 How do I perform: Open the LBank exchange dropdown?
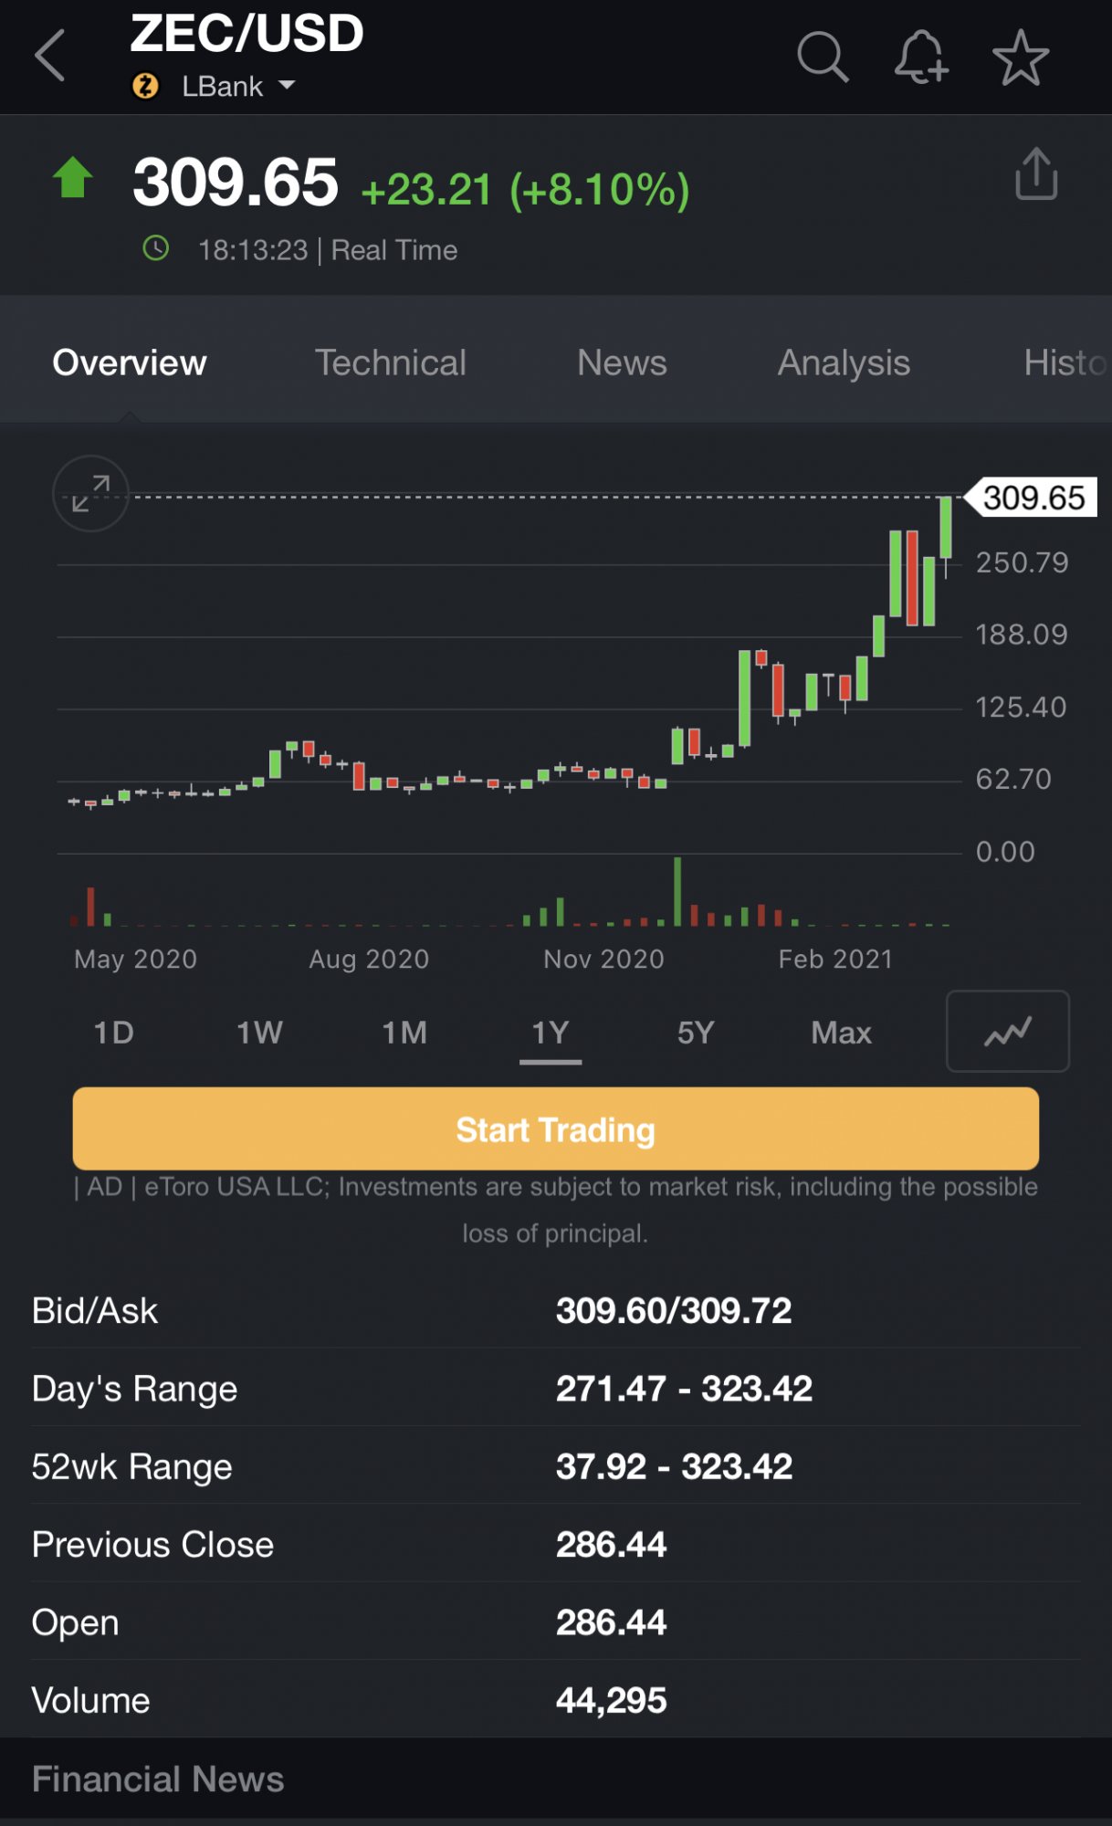click(237, 87)
